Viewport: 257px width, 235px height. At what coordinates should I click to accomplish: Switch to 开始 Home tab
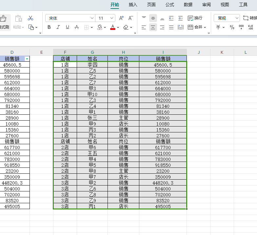coord(115,5)
